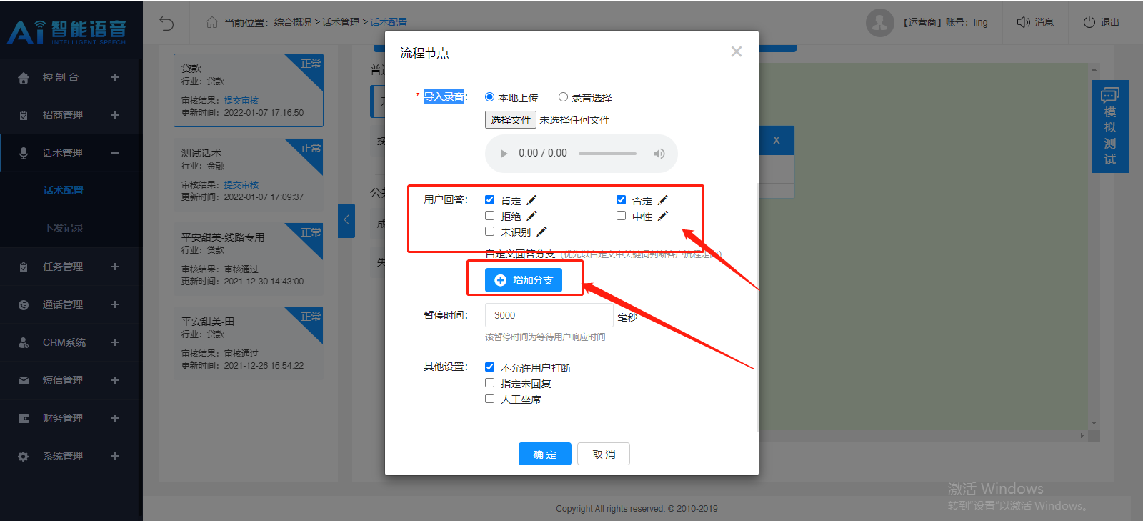Click the audio progress slider
The image size is (1143, 521).
pyautogui.click(x=607, y=154)
